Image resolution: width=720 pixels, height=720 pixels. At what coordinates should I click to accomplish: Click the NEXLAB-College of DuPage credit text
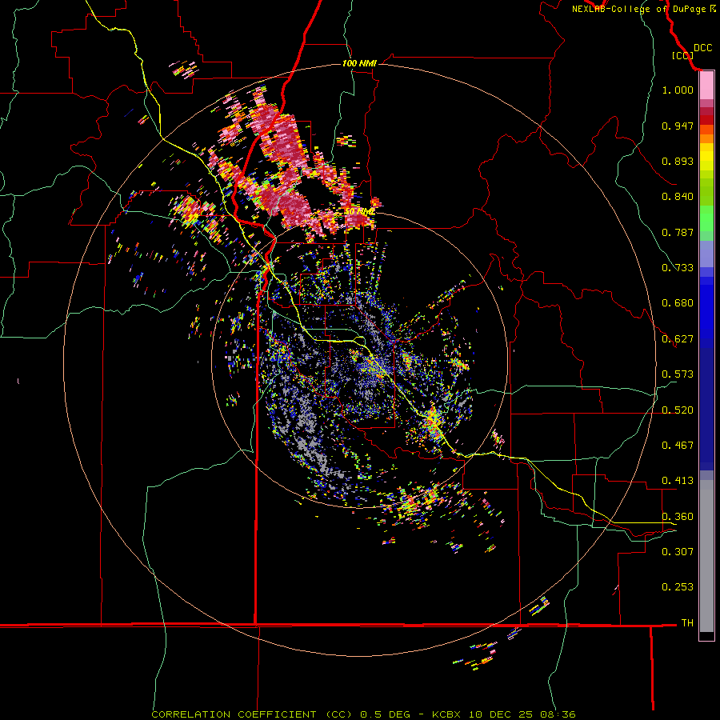coord(644,9)
